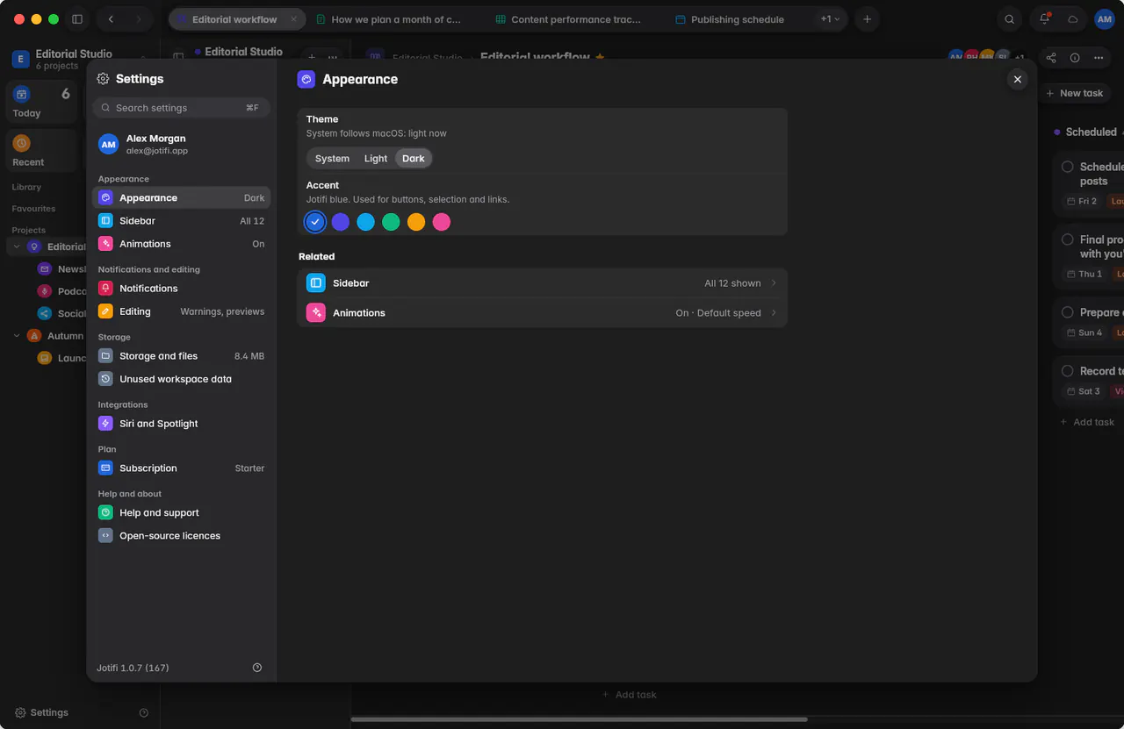The width and height of the screenshot is (1124, 729).
Task: Mark the 'Prepare' task complete
Action: pos(1068,312)
